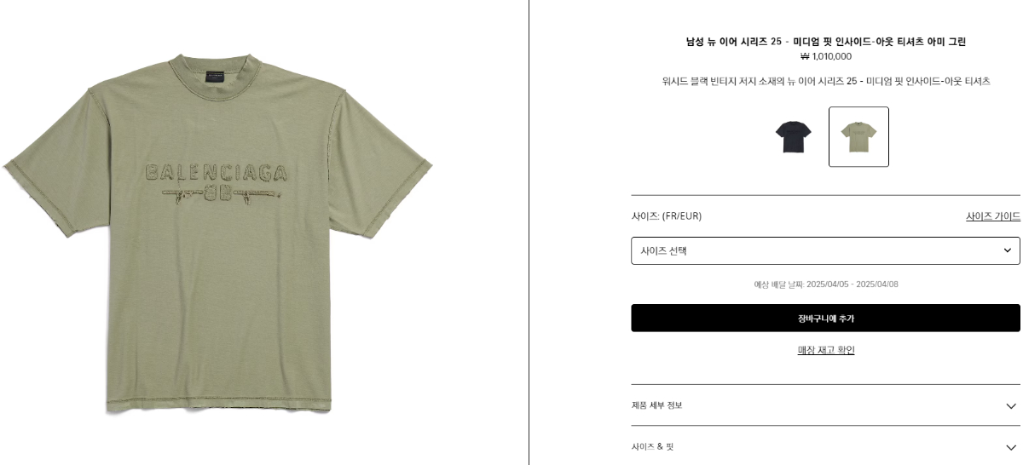
Task: Open the 사이즈 선택 size dropdown
Action: click(x=825, y=250)
